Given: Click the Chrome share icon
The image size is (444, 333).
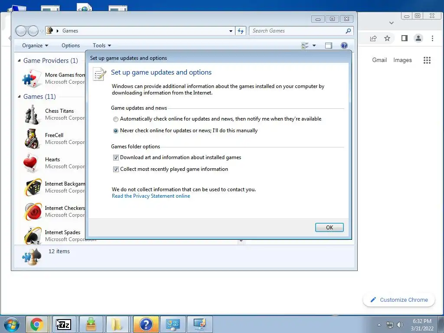Looking at the screenshot, I should coord(373,38).
